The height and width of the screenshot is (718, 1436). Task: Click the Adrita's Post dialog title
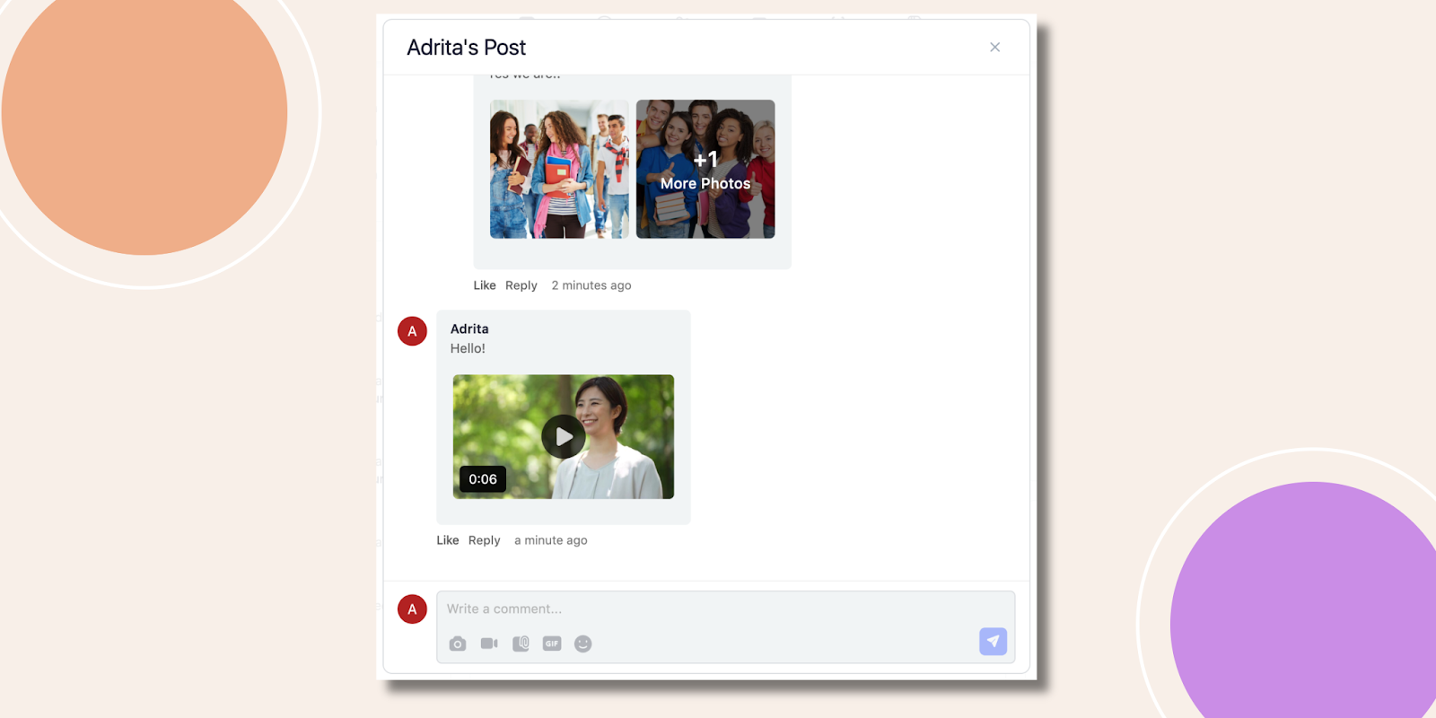466,48
